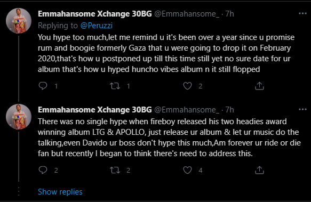Share the first tweet via share icon
The image size is (311, 202).
[x=259, y=86]
